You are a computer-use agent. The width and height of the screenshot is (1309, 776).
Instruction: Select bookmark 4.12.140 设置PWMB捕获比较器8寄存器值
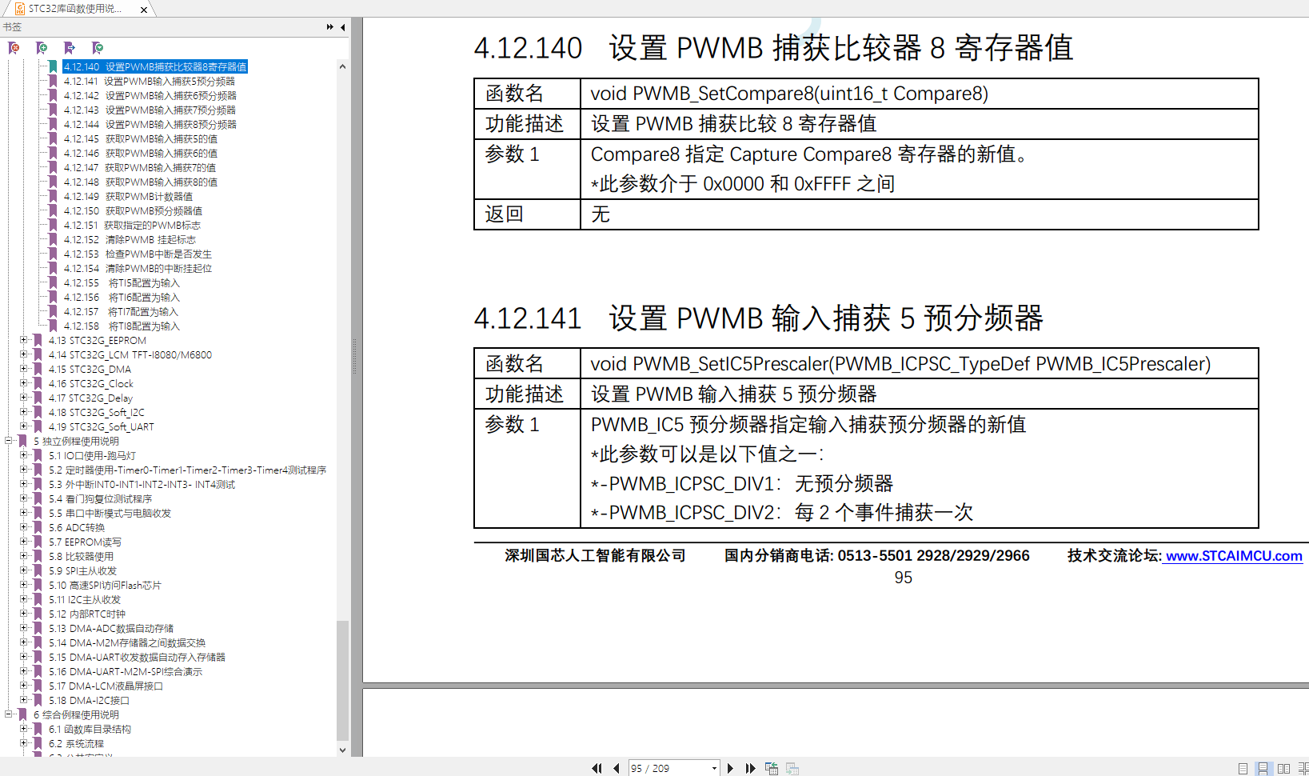tap(155, 66)
